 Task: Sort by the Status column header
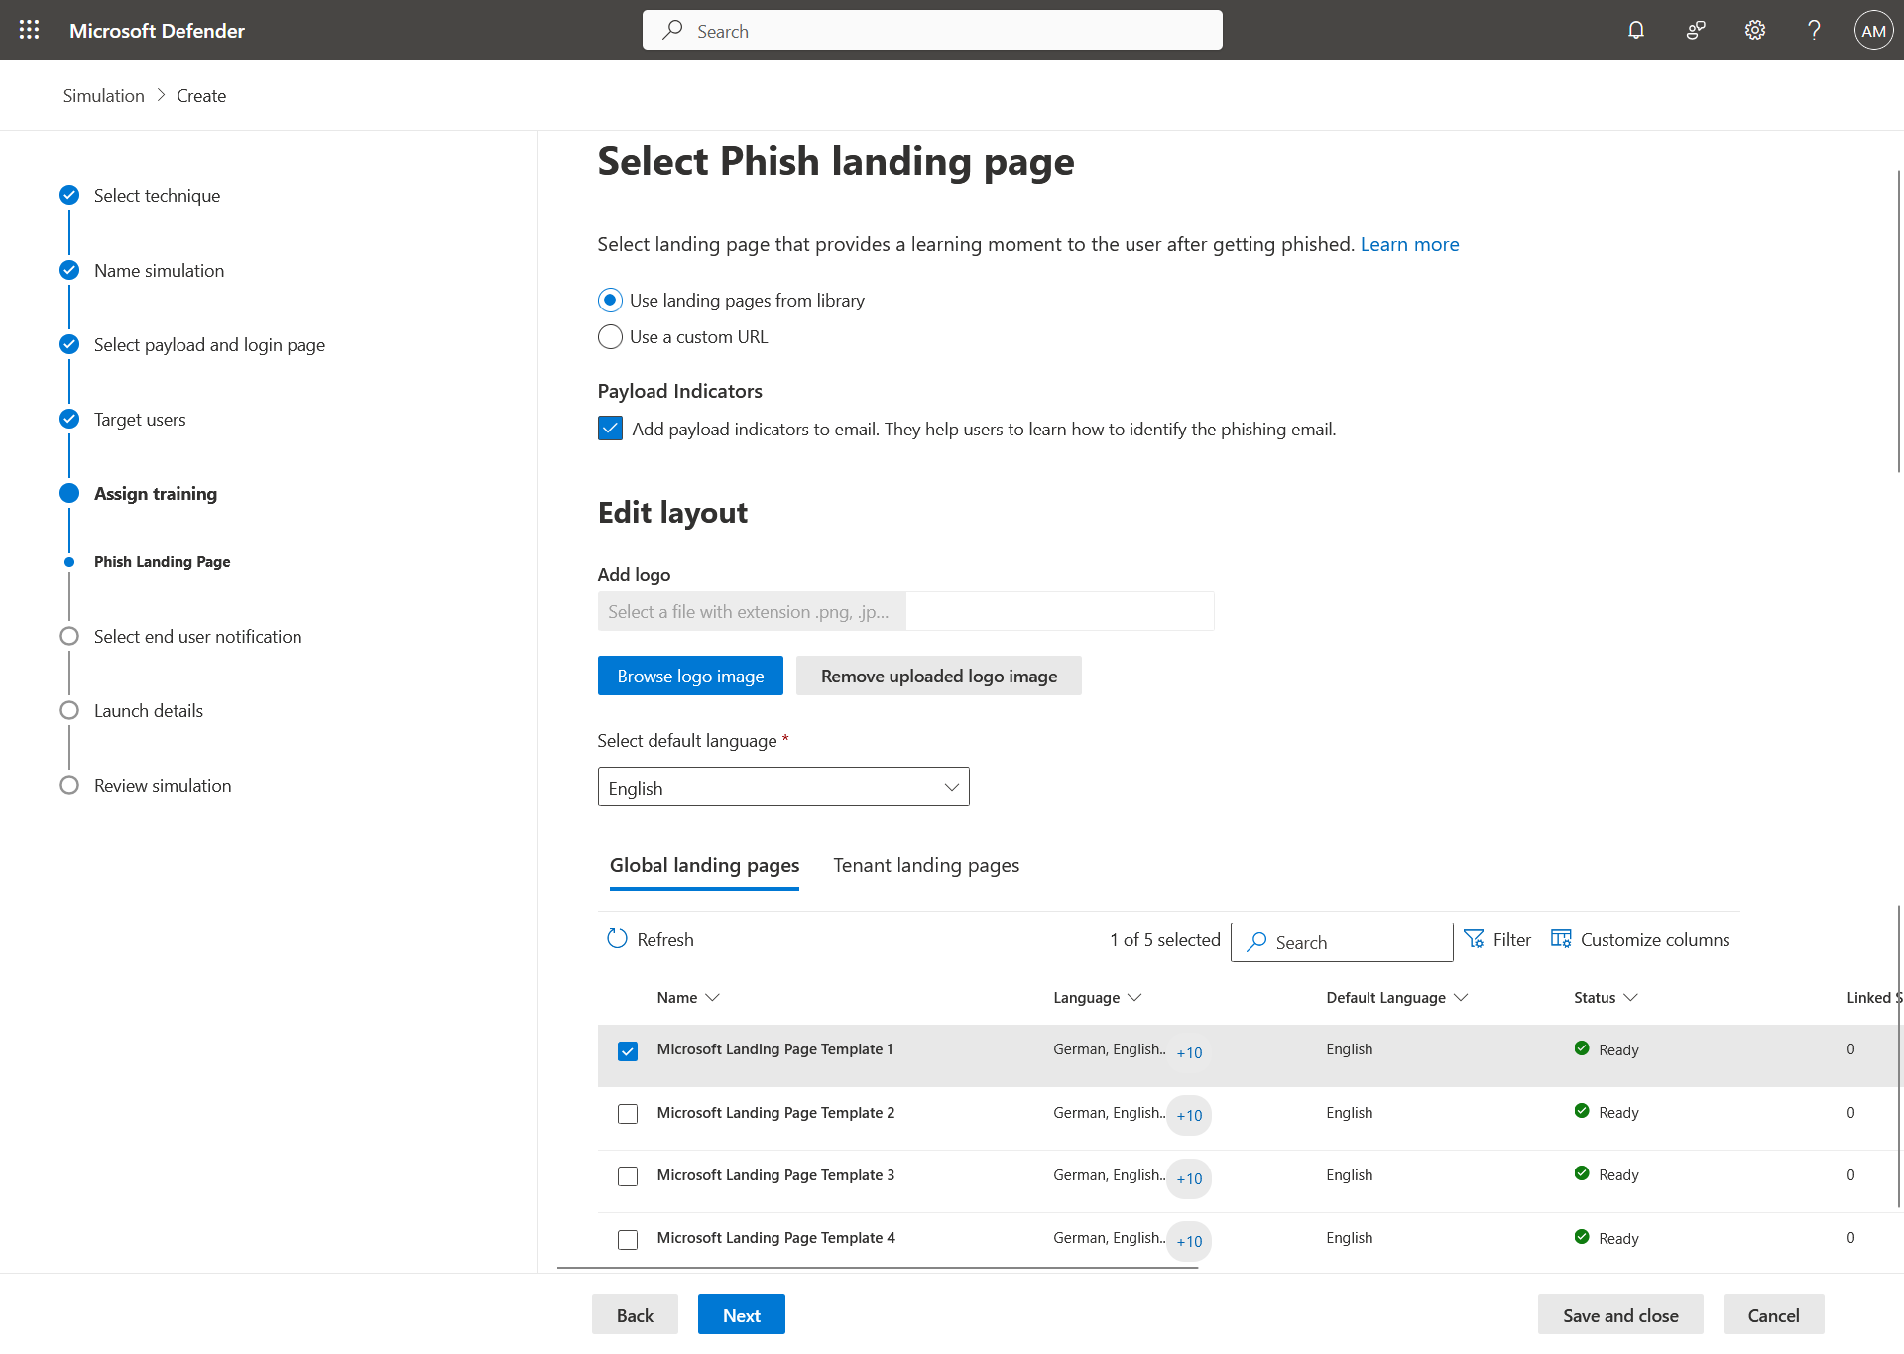(x=1606, y=997)
